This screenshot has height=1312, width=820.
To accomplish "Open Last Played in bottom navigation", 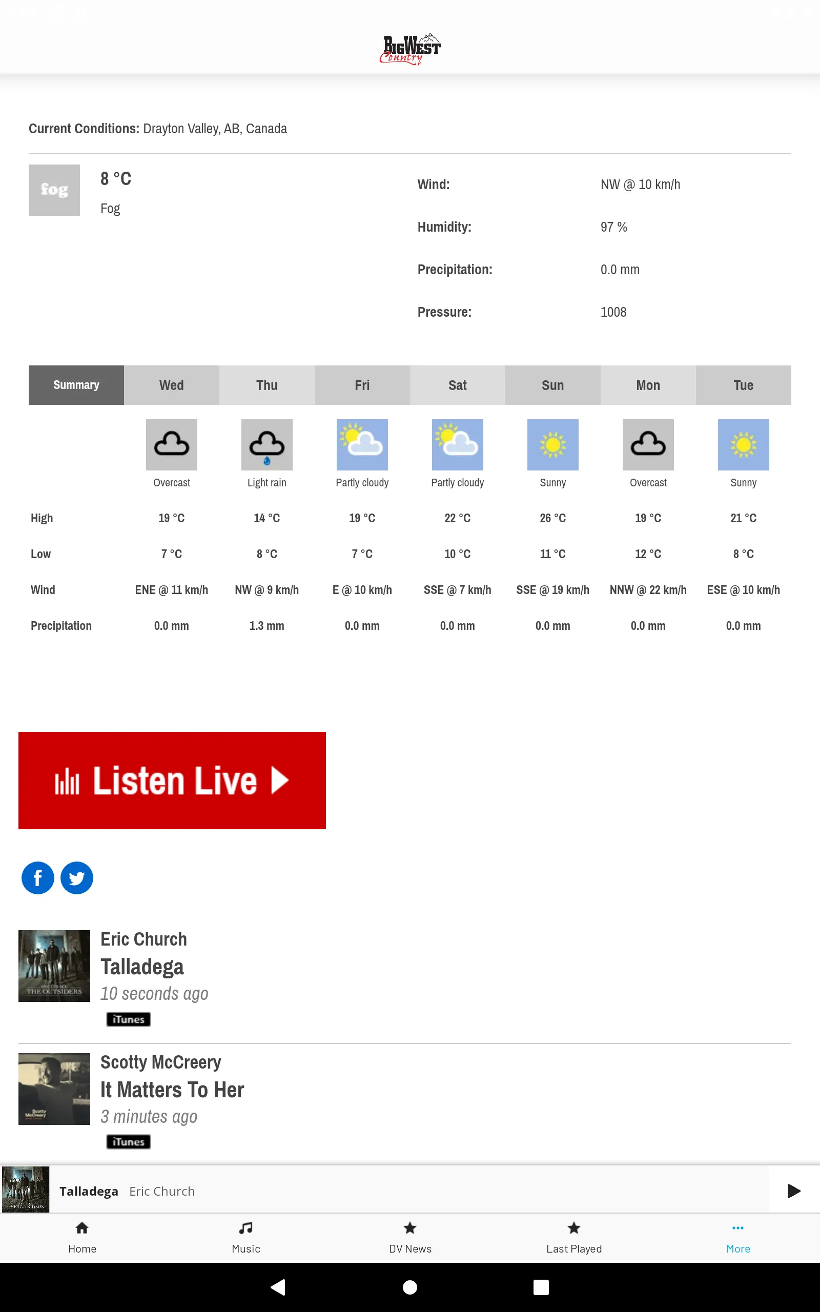I will tap(574, 1238).
